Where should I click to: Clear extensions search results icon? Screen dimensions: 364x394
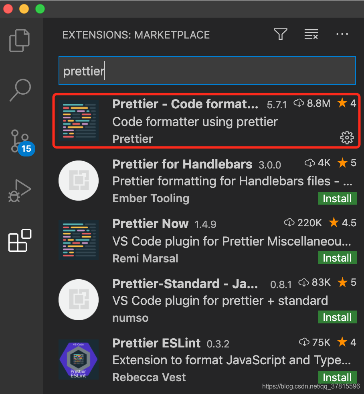[x=311, y=35]
